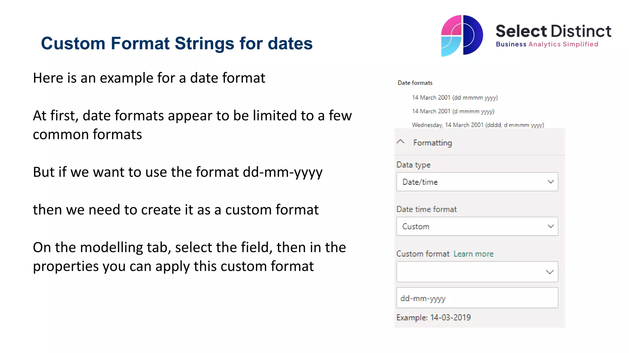This screenshot has width=629, height=353.
Task: Click the Data type field label
Action: click(413, 165)
